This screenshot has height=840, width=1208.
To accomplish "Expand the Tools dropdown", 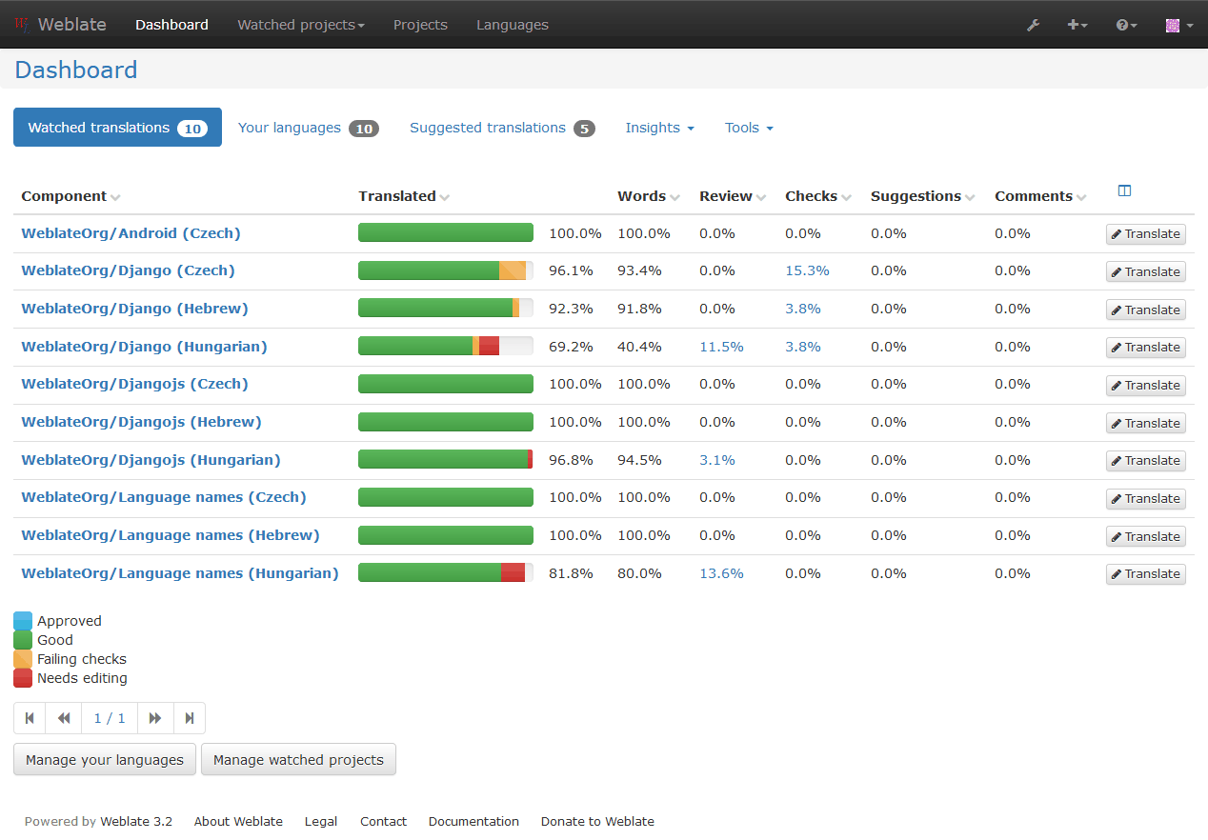I will (x=749, y=128).
